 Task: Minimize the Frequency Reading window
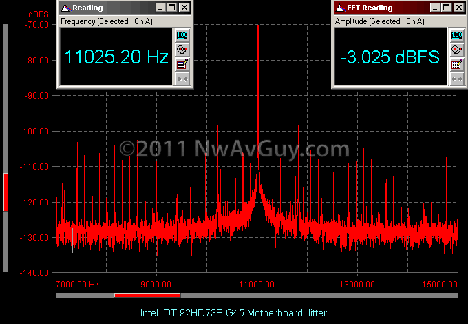click(160, 8)
